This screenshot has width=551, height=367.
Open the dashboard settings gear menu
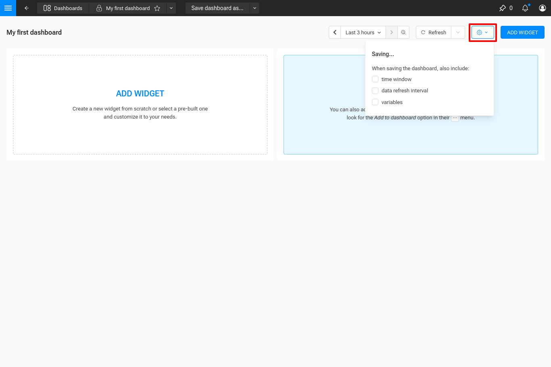[x=482, y=32]
